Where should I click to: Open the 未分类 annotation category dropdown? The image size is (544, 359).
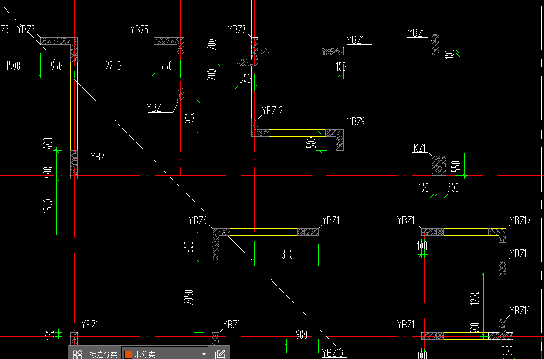coord(165,354)
